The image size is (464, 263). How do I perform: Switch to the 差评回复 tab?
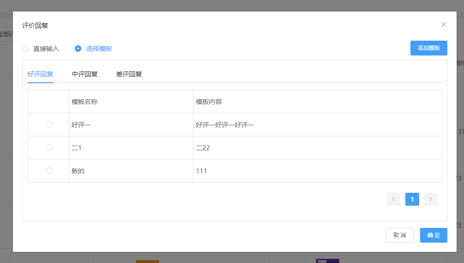(129, 74)
